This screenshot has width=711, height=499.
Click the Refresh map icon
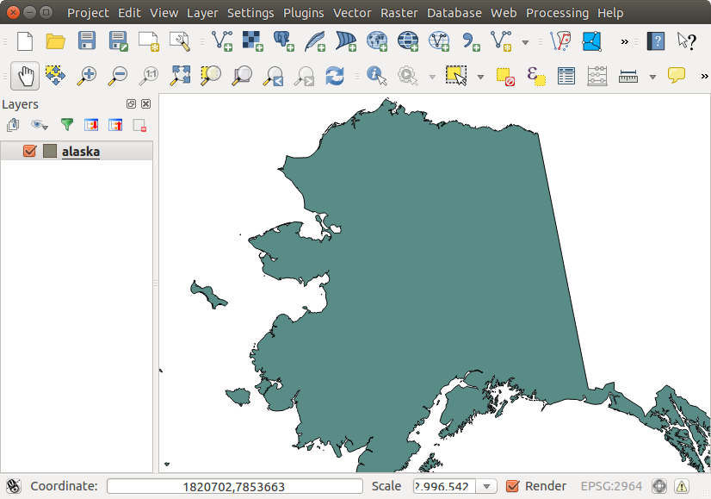click(335, 76)
